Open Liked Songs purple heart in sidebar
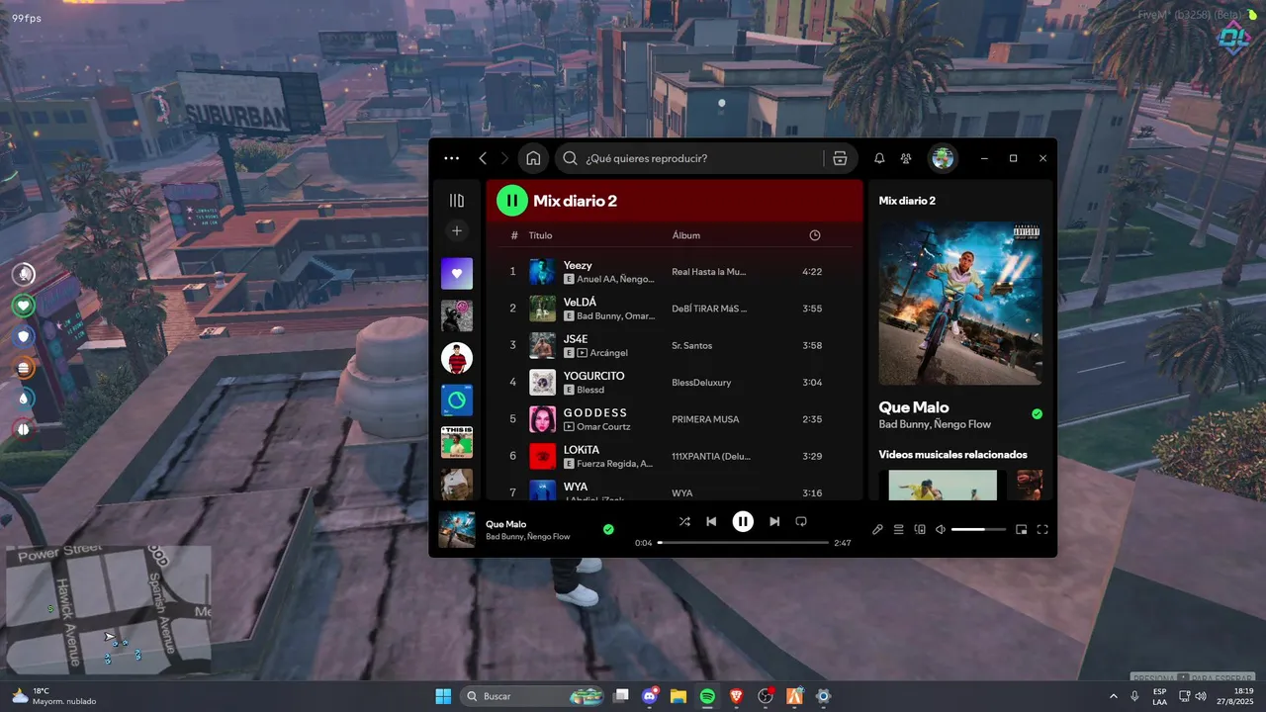Screen dimensions: 1266x712 [x=457, y=274]
